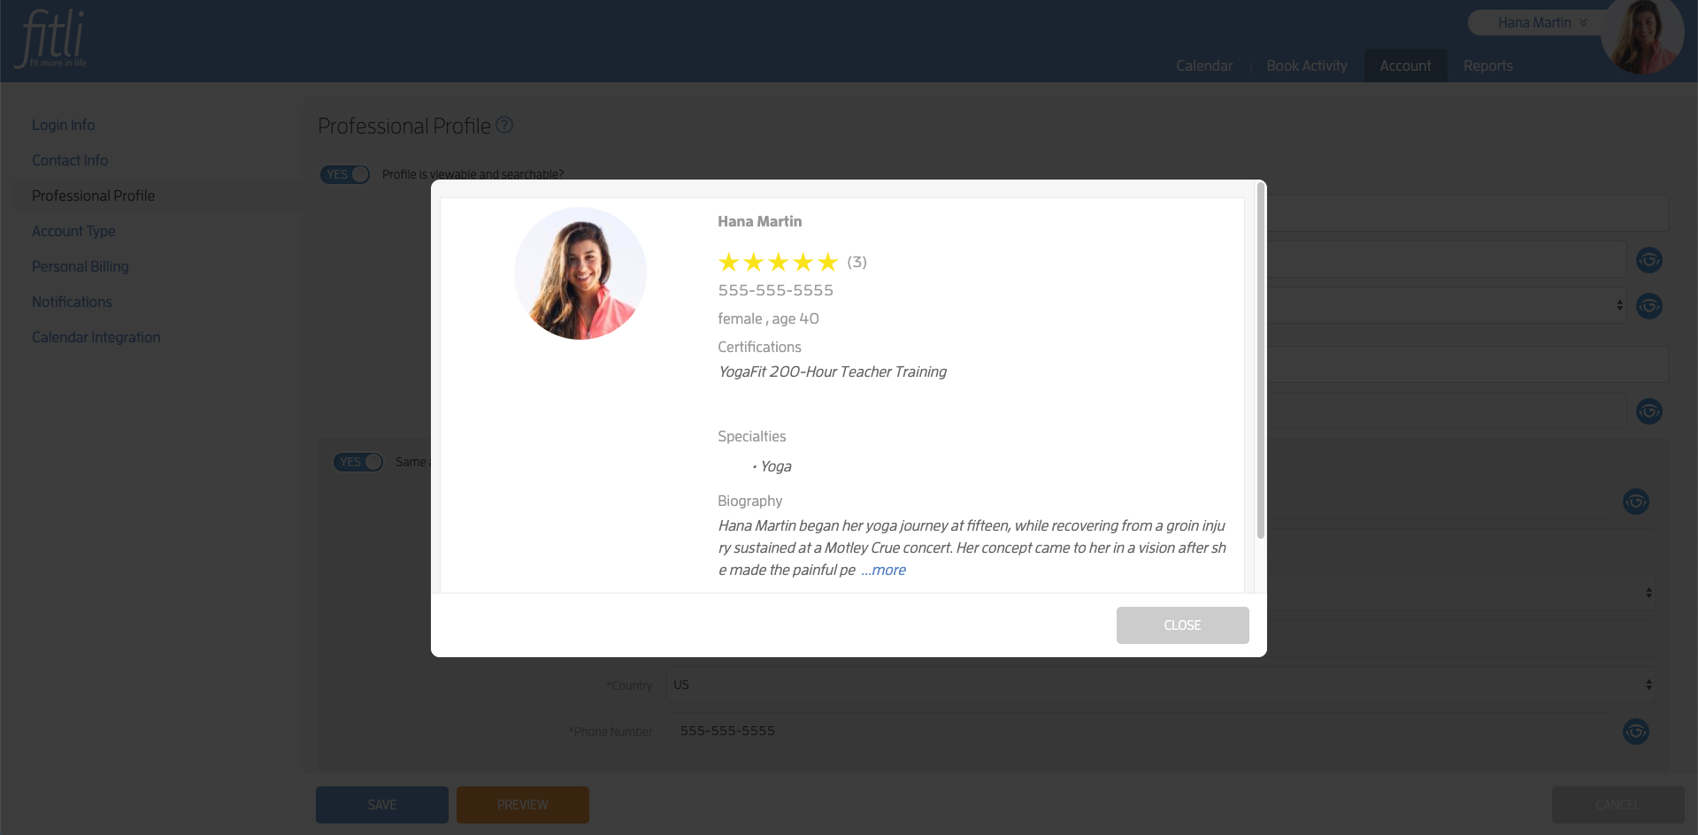This screenshot has height=835, width=1698.
Task: Click the CLOSE button in the preview dialog
Action: coord(1182,625)
